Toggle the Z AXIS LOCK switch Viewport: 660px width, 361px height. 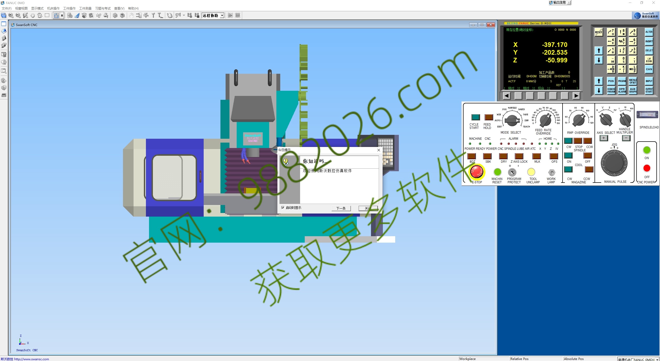pyautogui.click(x=519, y=156)
